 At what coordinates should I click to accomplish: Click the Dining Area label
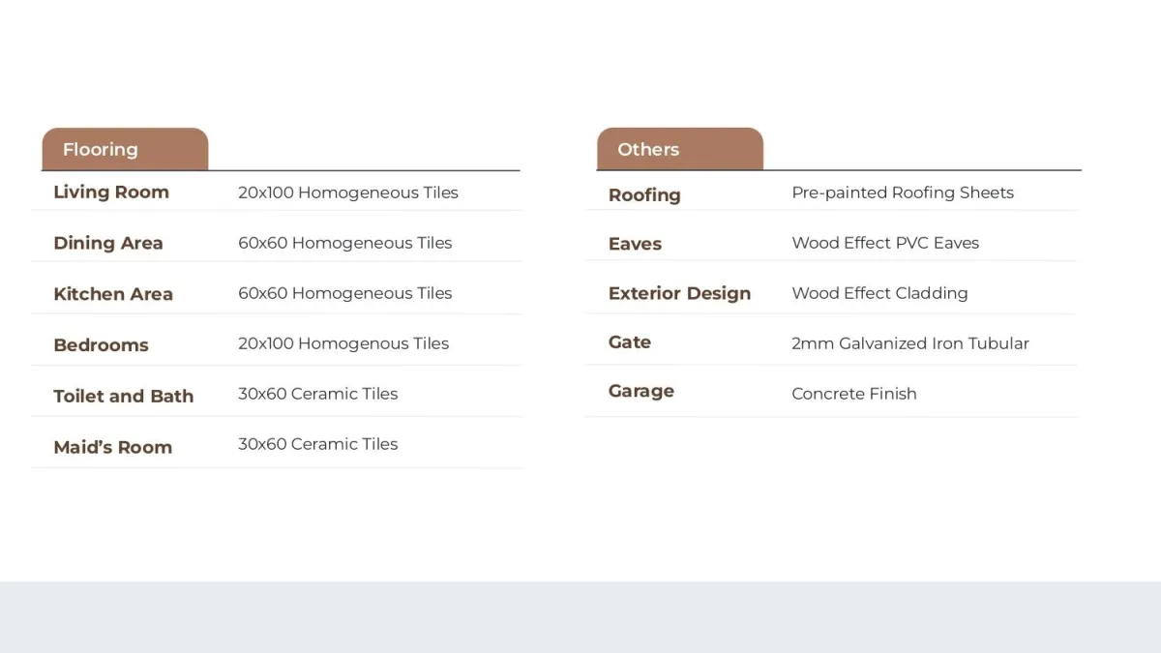pyautogui.click(x=108, y=243)
